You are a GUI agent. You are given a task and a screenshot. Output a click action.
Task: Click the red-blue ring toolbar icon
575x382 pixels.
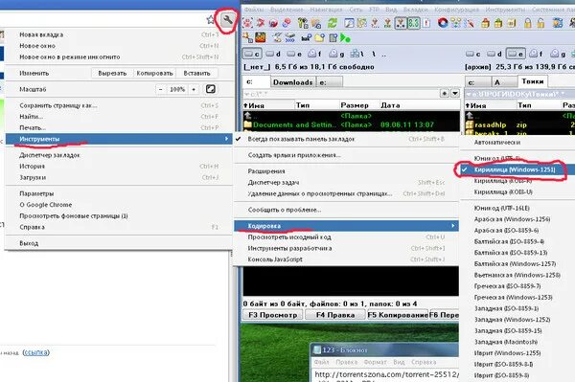click(x=443, y=23)
